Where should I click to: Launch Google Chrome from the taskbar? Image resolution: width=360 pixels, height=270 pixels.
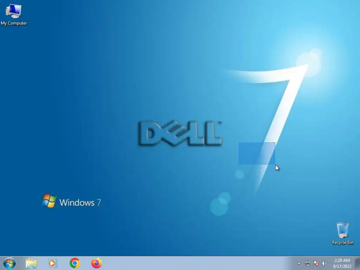click(x=75, y=263)
